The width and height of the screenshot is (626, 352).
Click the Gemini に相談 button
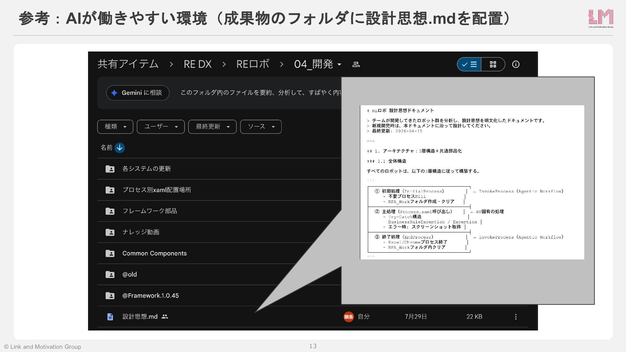pyautogui.click(x=138, y=93)
